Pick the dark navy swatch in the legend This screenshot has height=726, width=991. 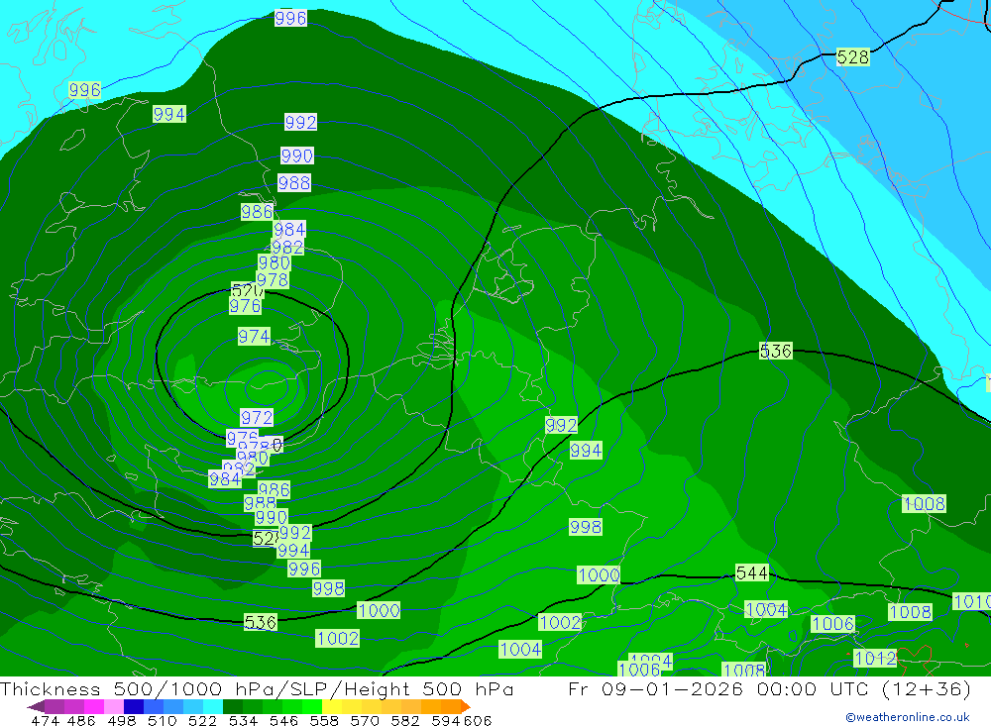tap(134, 706)
